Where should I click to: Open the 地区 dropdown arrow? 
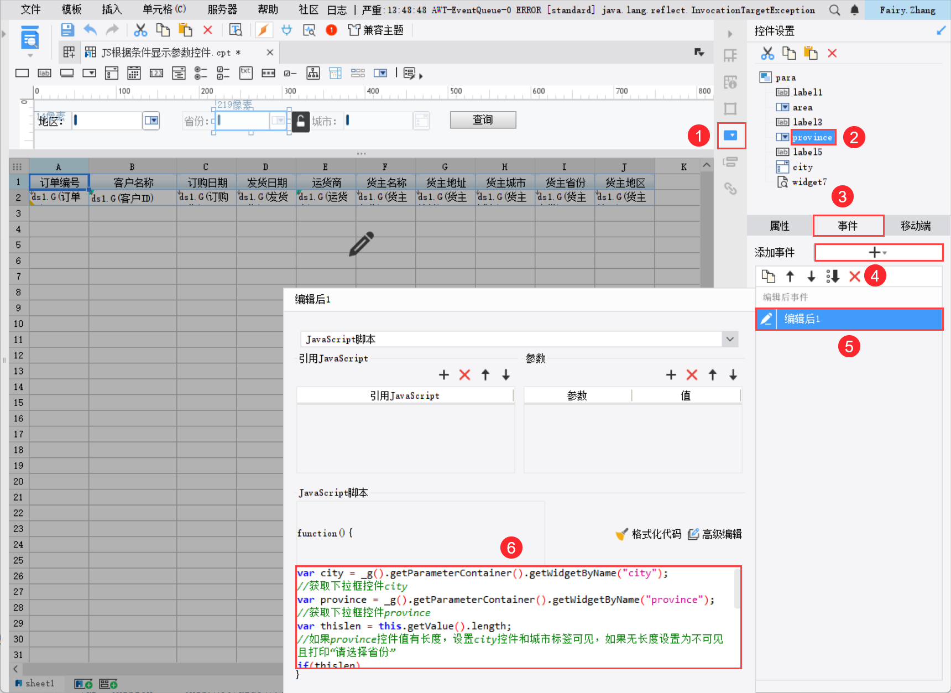tap(151, 120)
